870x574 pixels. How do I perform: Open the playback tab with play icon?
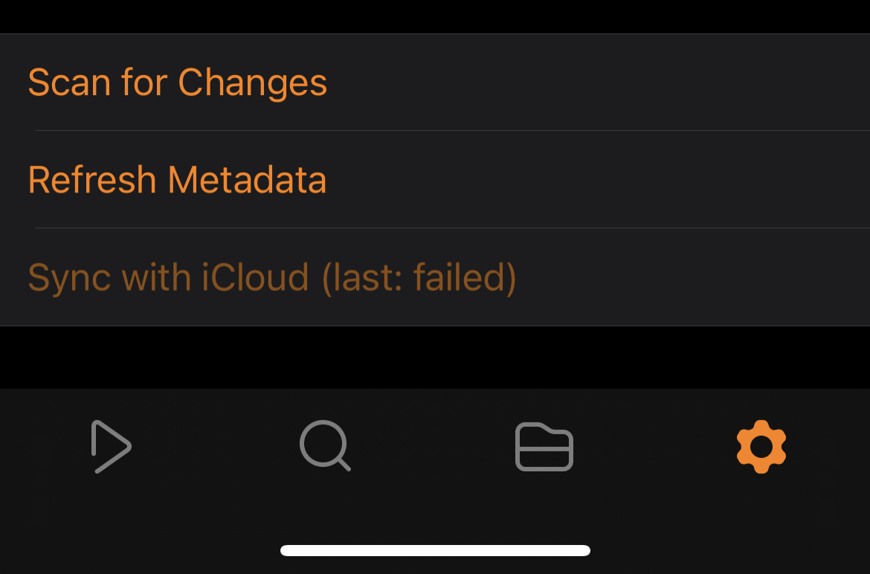[x=111, y=447]
